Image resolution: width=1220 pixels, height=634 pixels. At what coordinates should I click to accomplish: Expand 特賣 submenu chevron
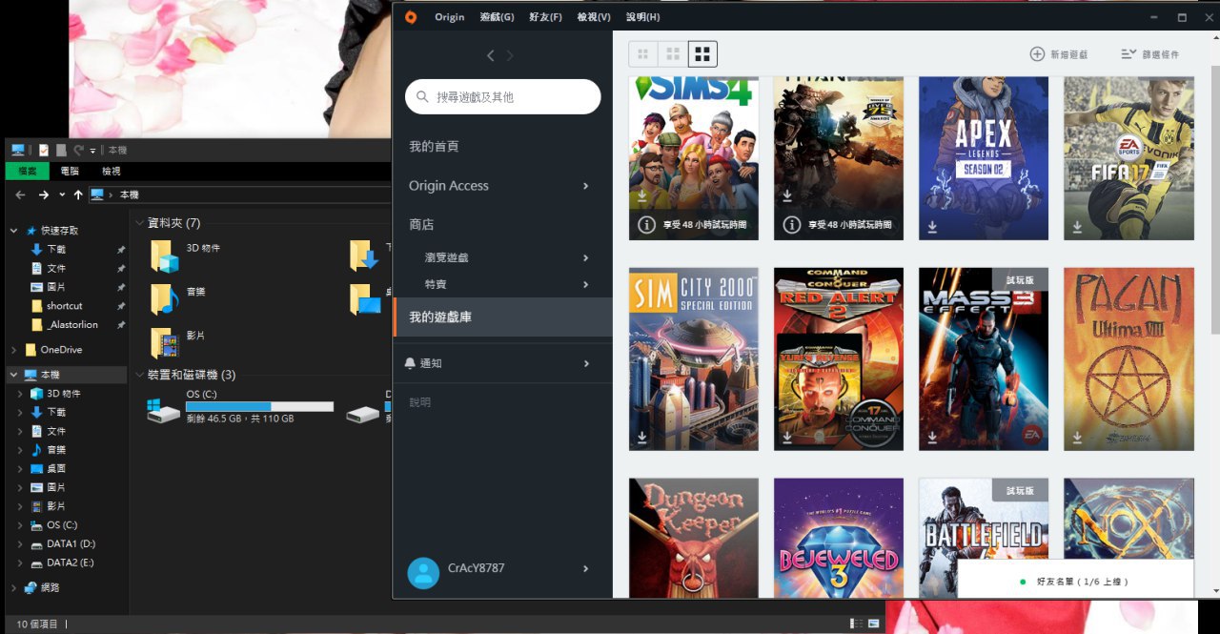click(586, 284)
